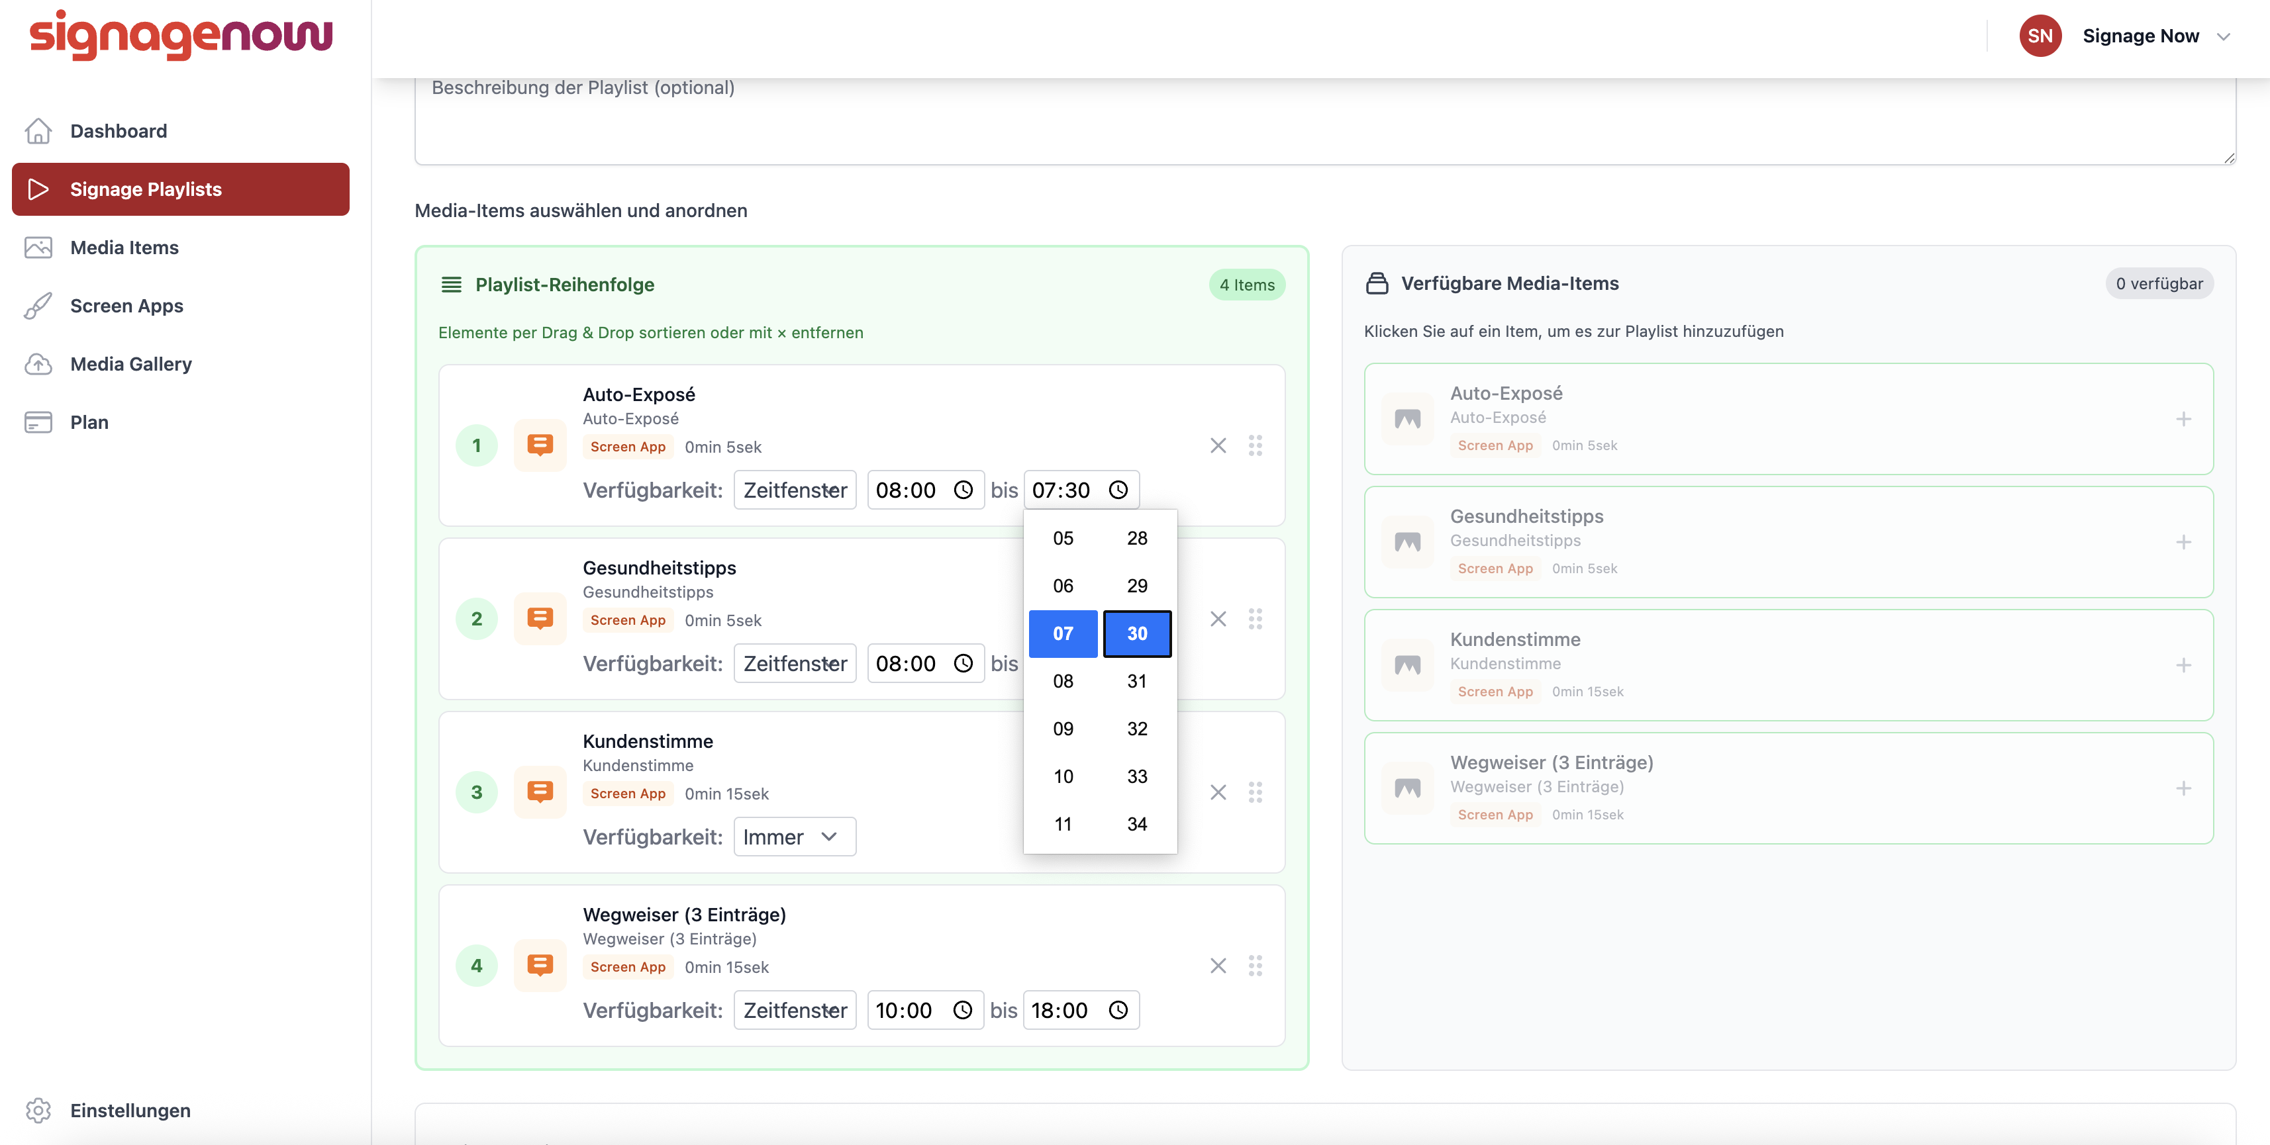Open Kundenstimme availability dropdown showing Immer
Viewport: 2270px width, 1145px height.
click(794, 837)
